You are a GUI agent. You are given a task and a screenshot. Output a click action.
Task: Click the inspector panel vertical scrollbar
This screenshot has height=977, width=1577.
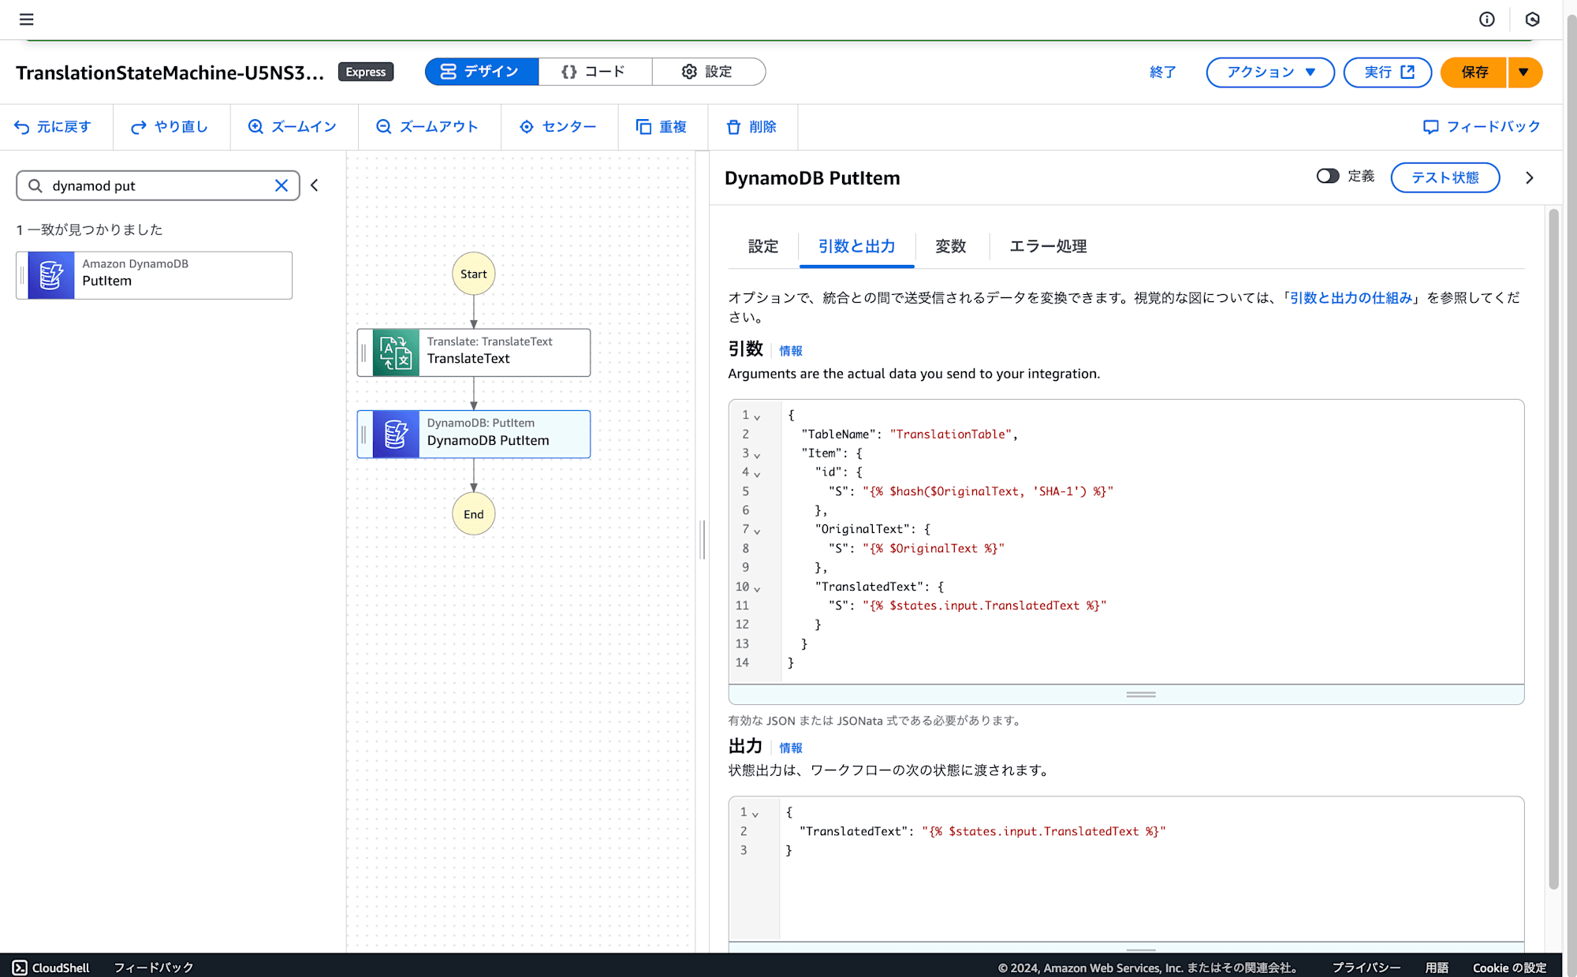point(1554,548)
